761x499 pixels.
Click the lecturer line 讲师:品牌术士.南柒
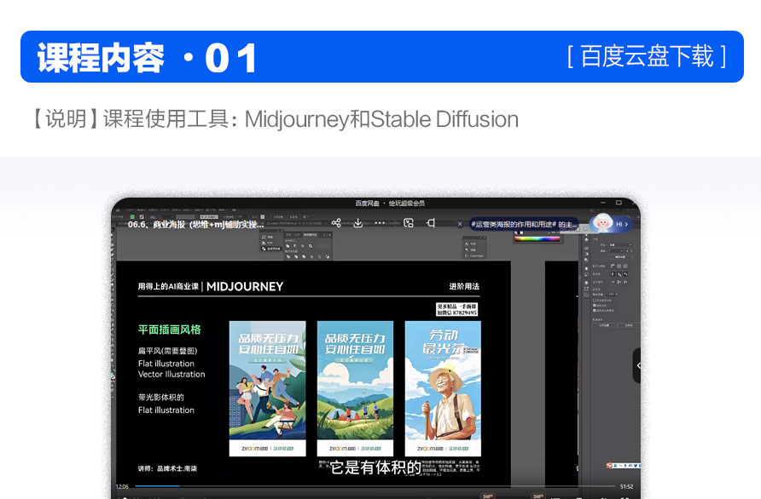[x=167, y=468]
